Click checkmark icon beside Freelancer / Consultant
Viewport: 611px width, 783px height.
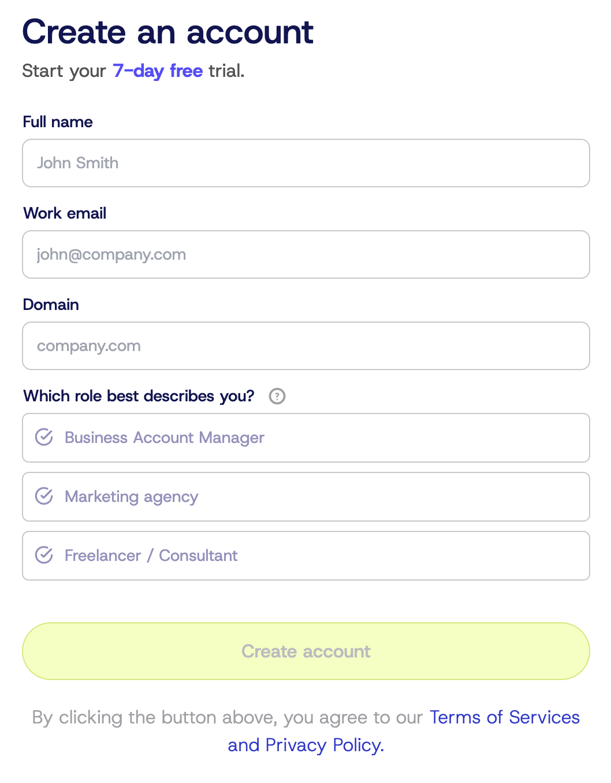point(44,555)
